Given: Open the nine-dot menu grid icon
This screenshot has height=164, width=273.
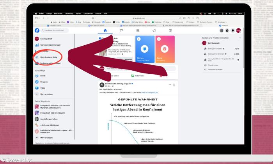Looking at the screenshot, I should [x=222, y=30].
